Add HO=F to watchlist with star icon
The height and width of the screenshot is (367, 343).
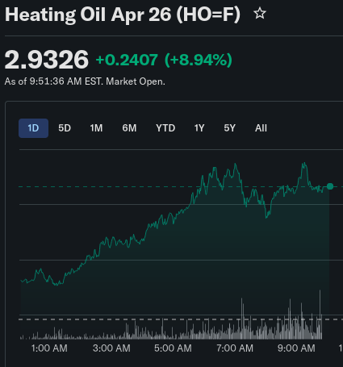tap(260, 14)
